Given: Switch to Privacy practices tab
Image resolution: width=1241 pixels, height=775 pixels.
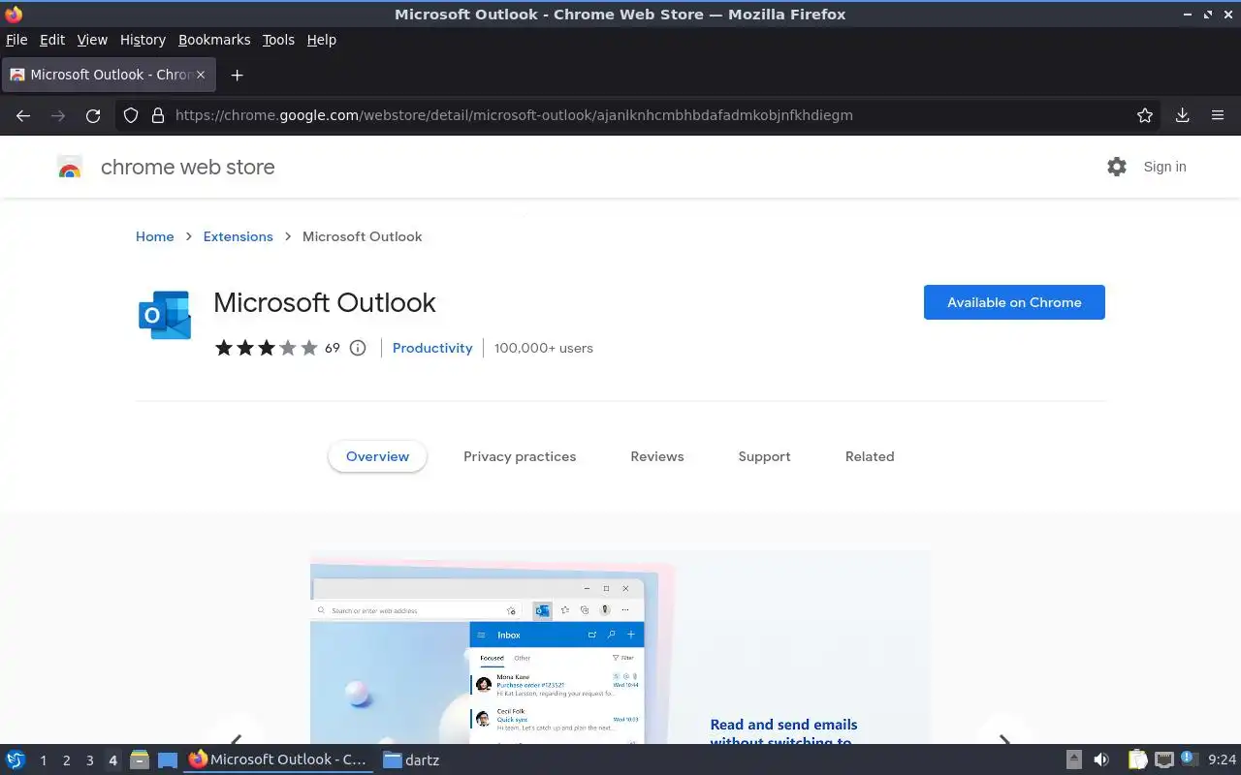Looking at the screenshot, I should point(520,456).
